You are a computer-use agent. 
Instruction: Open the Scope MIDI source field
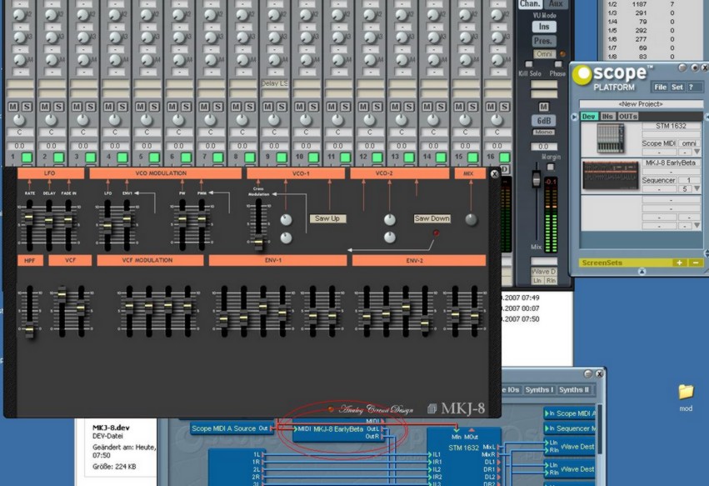659,143
